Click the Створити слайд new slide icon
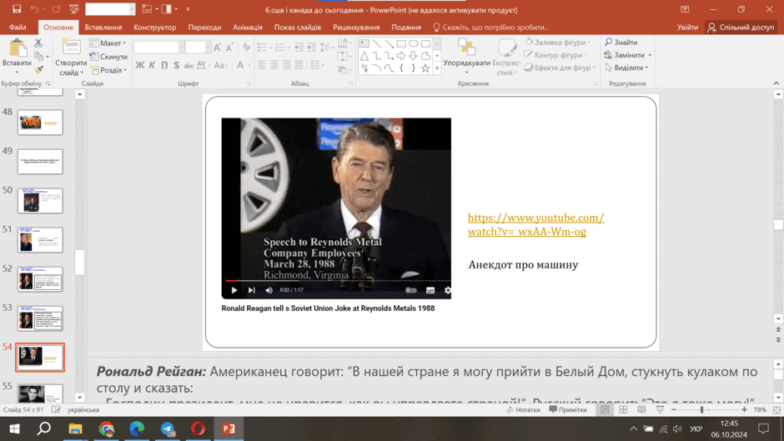Screen dimensions: 784x441 (71, 48)
